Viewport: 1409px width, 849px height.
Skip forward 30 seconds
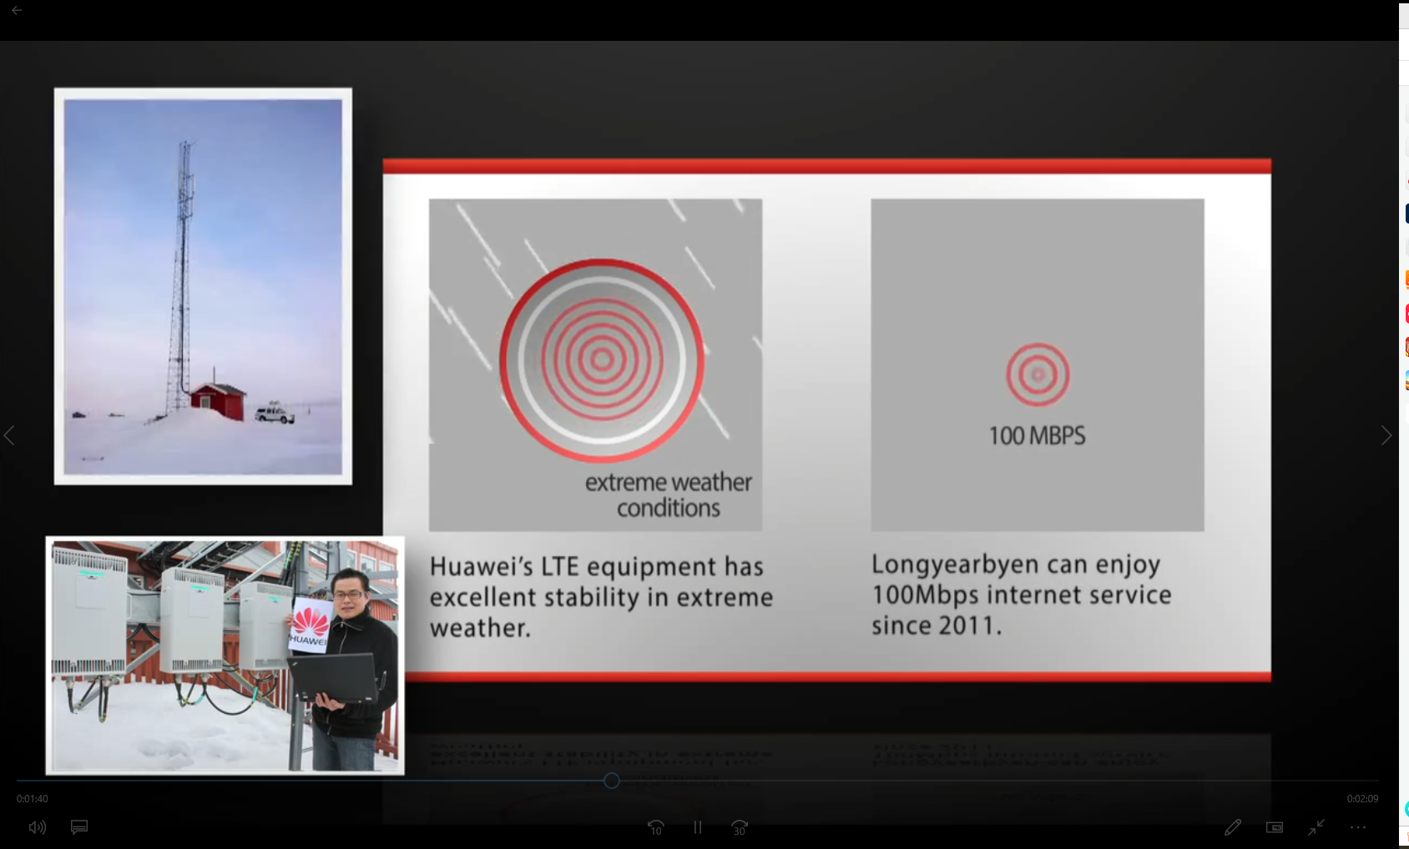point(740,827)
